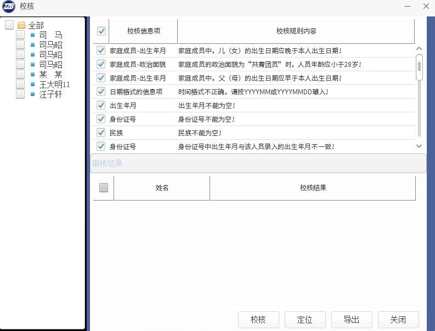The width and height of the screenshot is (435, 331).
Task: Tick the checkbox for 某 某
Action: tap(20, 74)
